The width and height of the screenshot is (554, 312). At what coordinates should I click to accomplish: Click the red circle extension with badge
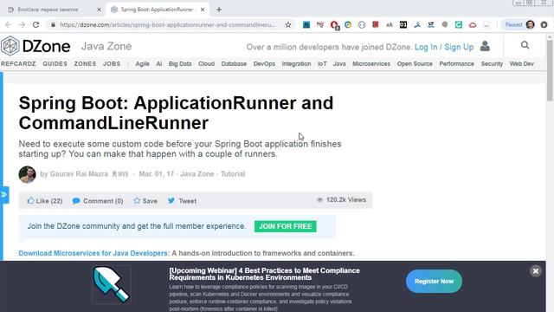[334, 25]
